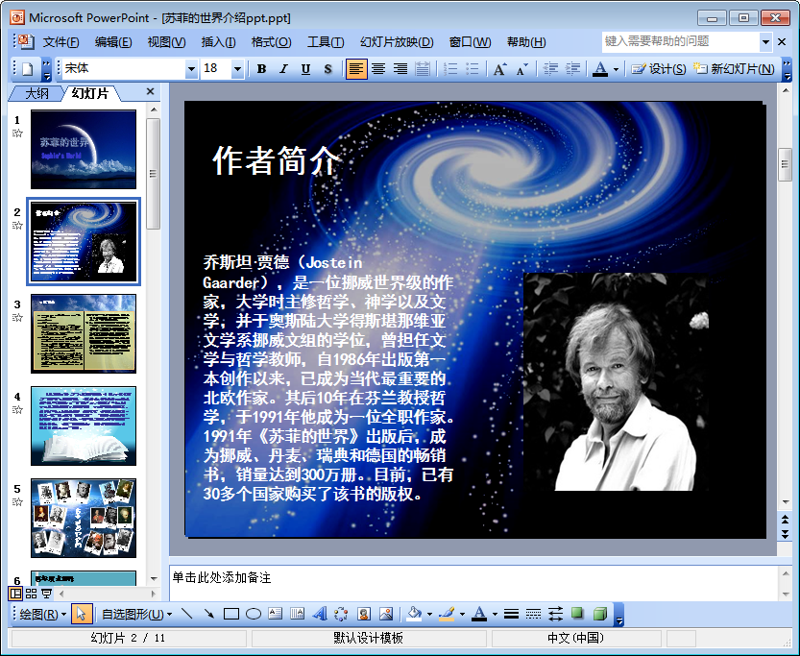
Task: Open the 设计 design pane button
Action: (x=659, y=69)
